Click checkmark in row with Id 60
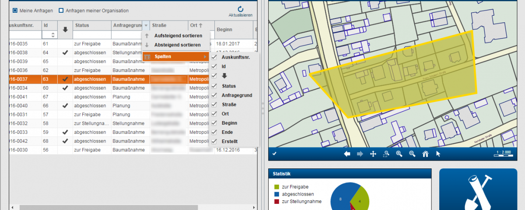 [x=65, y=88]
